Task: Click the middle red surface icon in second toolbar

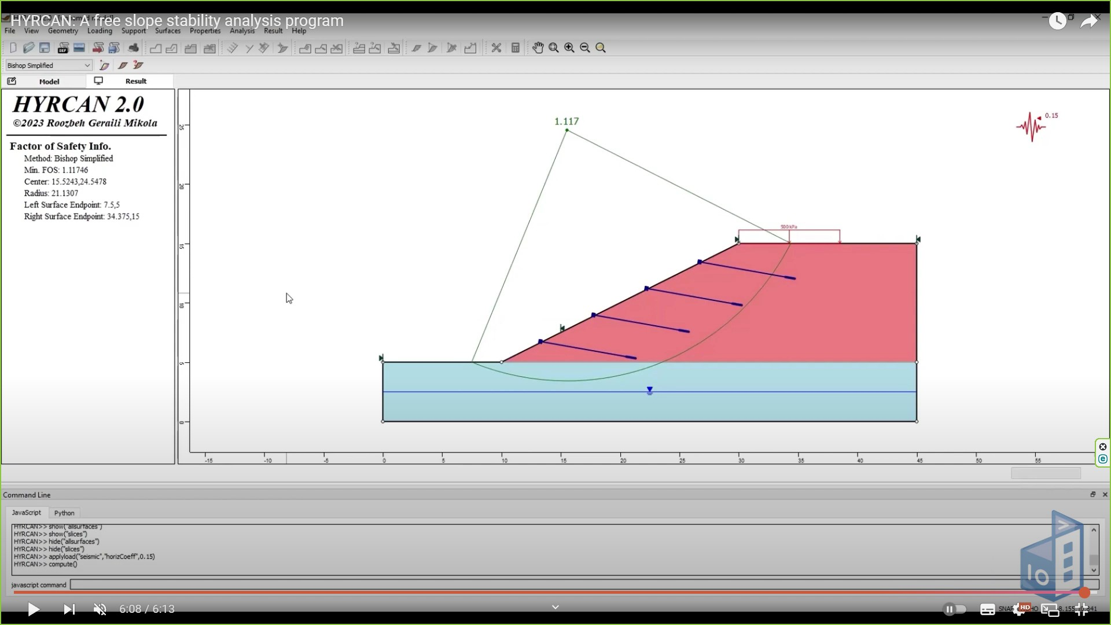Action: (x=122, y=65)
